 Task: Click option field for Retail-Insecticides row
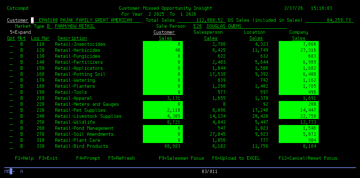point(11,44)
